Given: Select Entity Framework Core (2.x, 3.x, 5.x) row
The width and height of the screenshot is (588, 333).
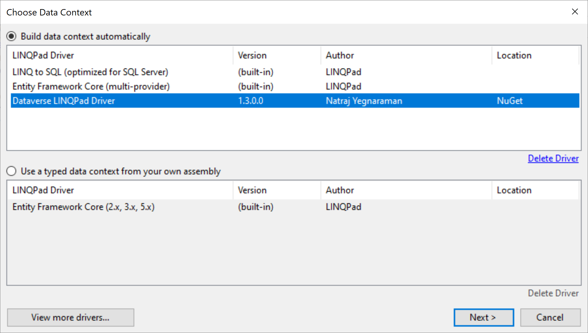Looking at the screenshot, I should [x=83, y=207].
